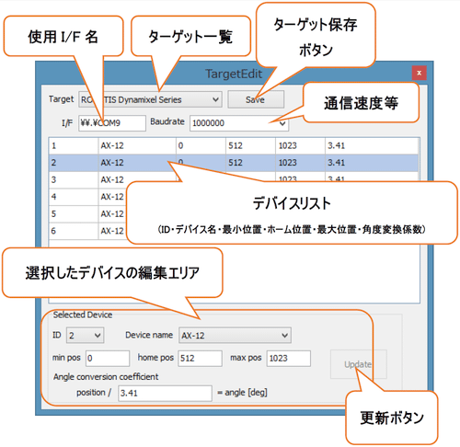Open the Target dropdown list
The width and height of the screenshot is (460, 447).
(150, 99)
